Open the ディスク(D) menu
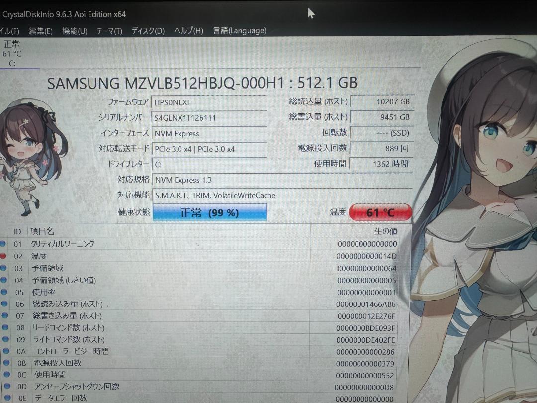The image size is (537, 403). [x=148, y=31]
